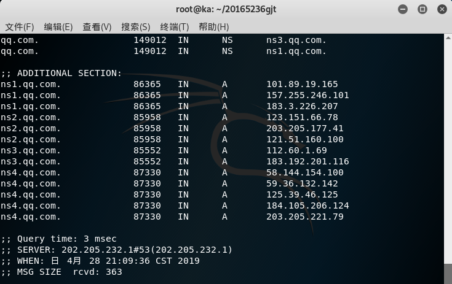Click IP address 59.36.132.142
This screenshot has width=452, height=284.
pos(302,183)
